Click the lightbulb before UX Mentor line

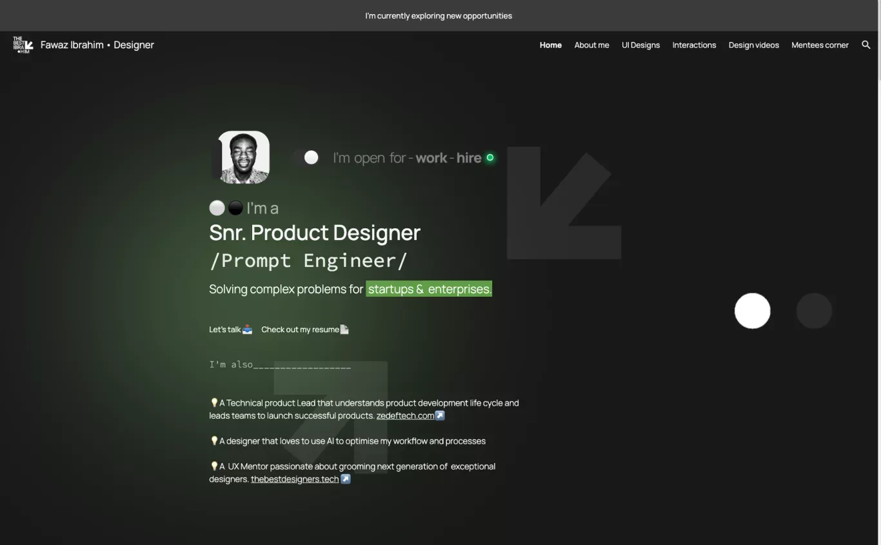(x=214, y=466)
